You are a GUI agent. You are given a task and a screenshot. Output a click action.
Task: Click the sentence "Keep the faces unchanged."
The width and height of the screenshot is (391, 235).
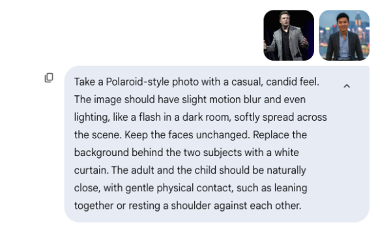click(187, 135)
